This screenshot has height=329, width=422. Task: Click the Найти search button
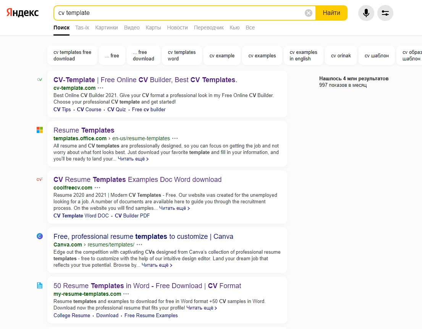[x=331, y=13]
